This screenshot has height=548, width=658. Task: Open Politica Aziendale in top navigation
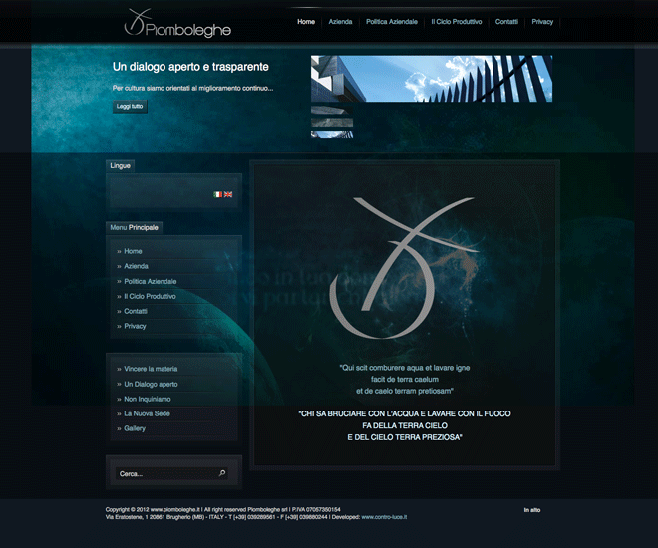click(x=391, y=21)
